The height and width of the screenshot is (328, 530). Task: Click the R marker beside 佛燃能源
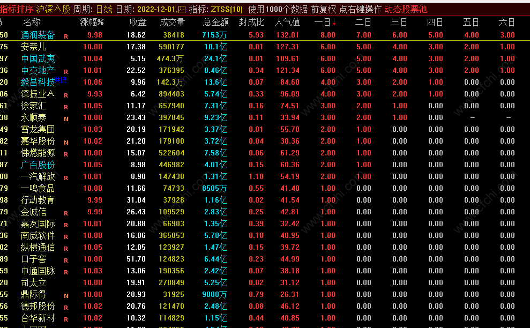click(66, 154)
